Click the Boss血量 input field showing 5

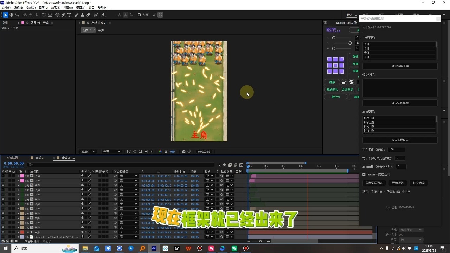(401, 166)
